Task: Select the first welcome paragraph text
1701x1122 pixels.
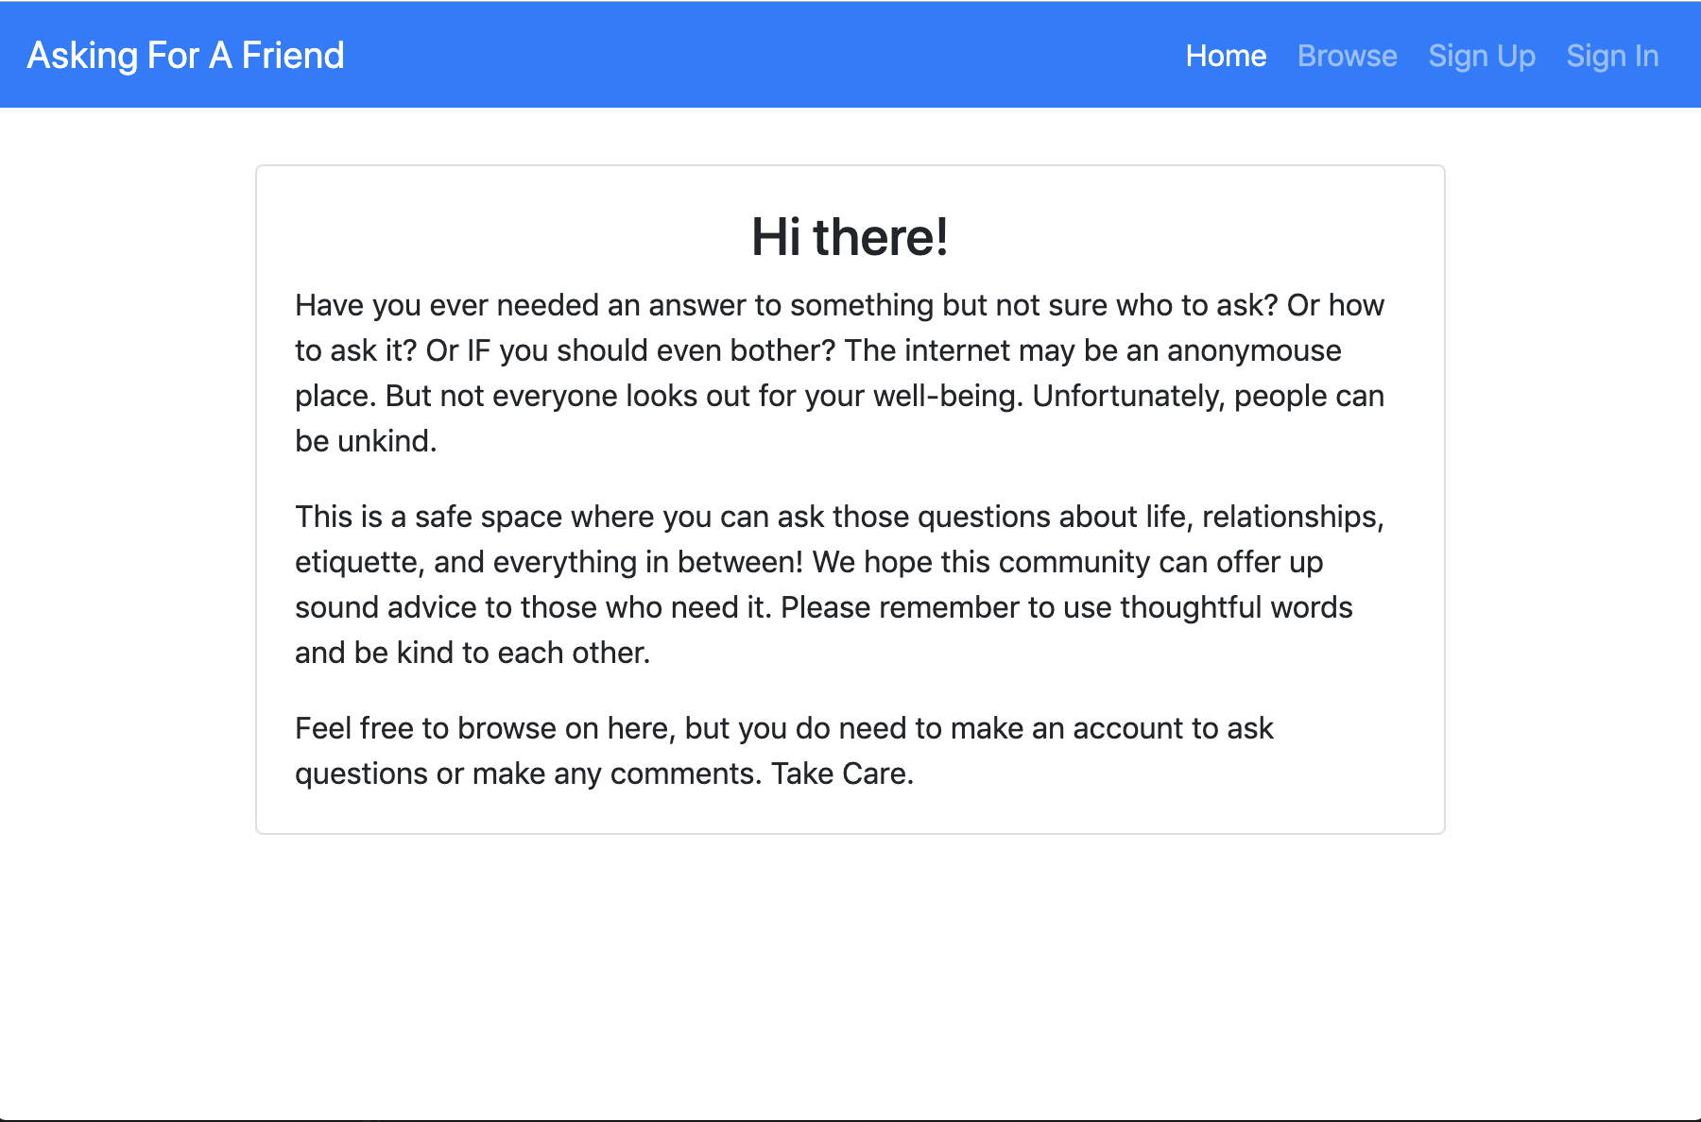Action: [x=839, y=372]
